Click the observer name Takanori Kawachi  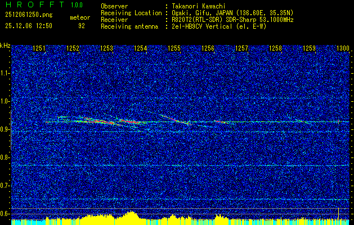pyautogui.click(x=198, y=6)
